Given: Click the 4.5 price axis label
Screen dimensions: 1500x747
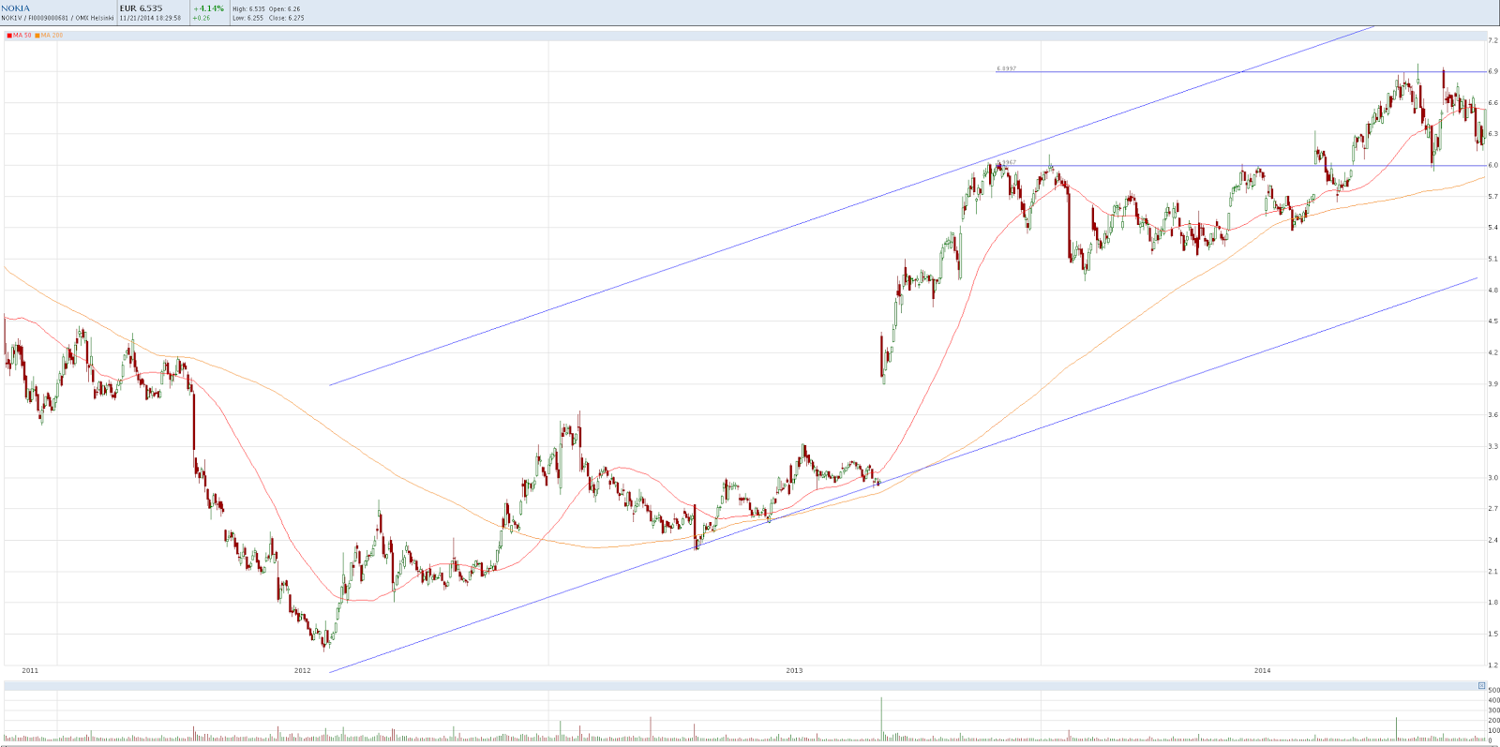Looking at the screenshot, I should [1493, 321].
